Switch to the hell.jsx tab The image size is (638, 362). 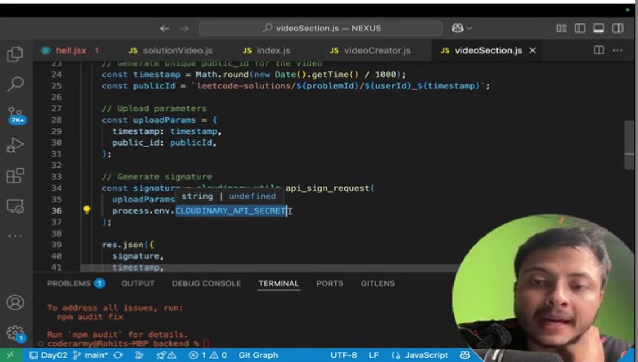click(x=71, y=51)
